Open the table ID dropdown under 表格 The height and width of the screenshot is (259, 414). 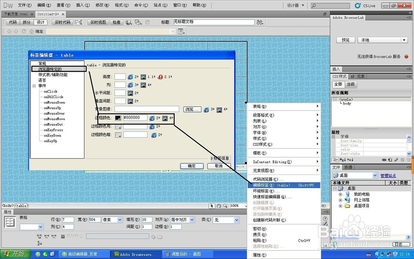[x=31, y=227]
